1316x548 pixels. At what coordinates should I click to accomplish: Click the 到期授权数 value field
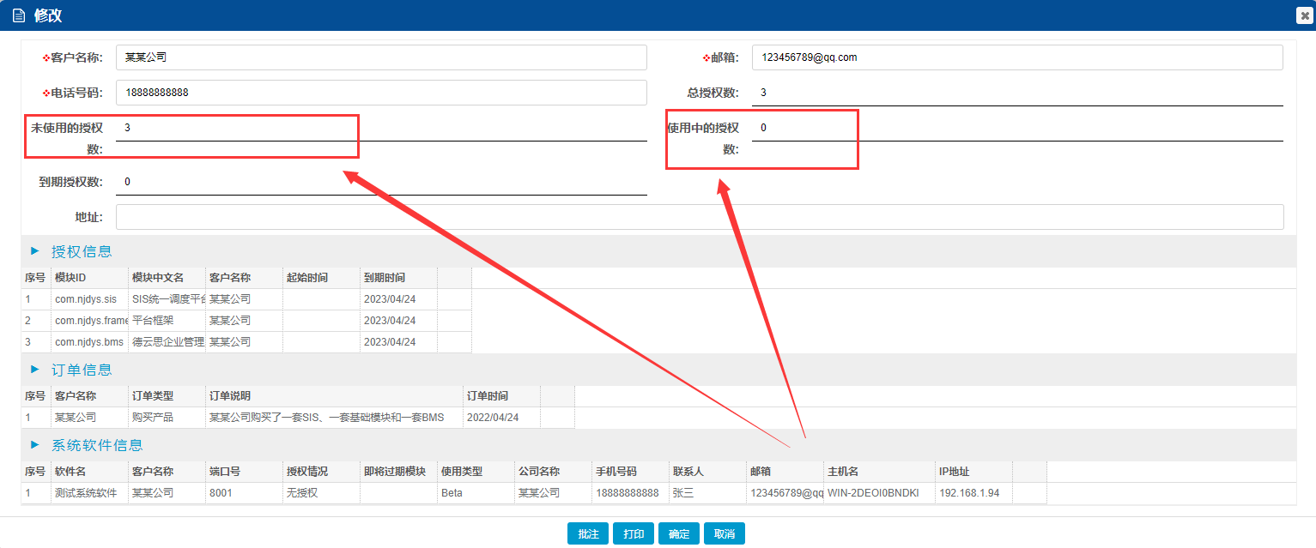coord(381,182)
